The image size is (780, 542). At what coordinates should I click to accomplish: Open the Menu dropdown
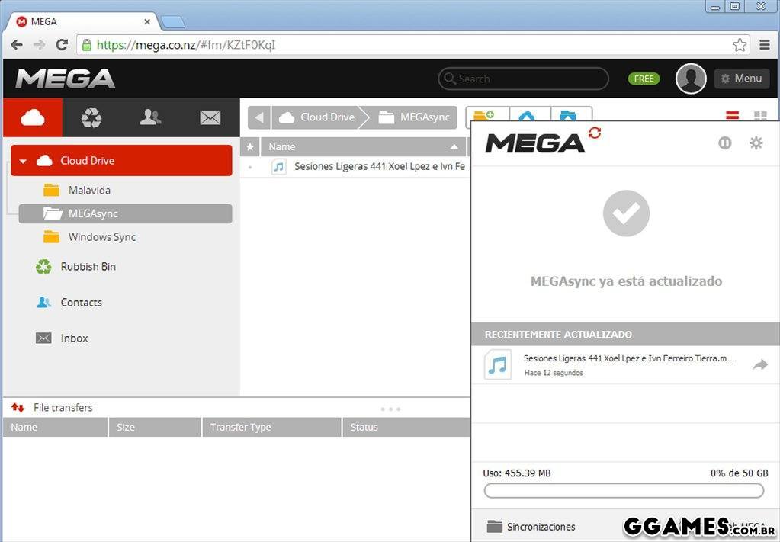[741, 79]
